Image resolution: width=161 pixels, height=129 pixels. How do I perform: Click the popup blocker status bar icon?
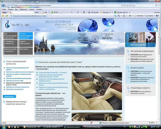(x=91, y=123)
